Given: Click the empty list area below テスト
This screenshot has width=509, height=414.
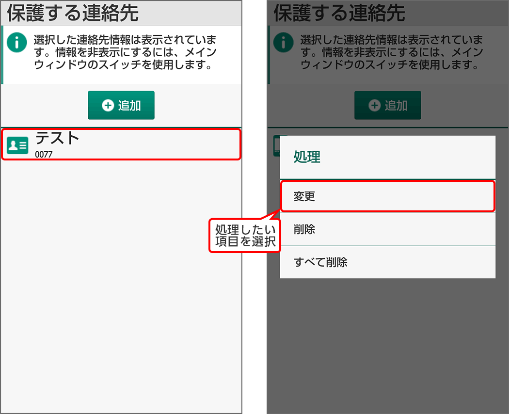Looking at the screenshot, I should [121, 291].
